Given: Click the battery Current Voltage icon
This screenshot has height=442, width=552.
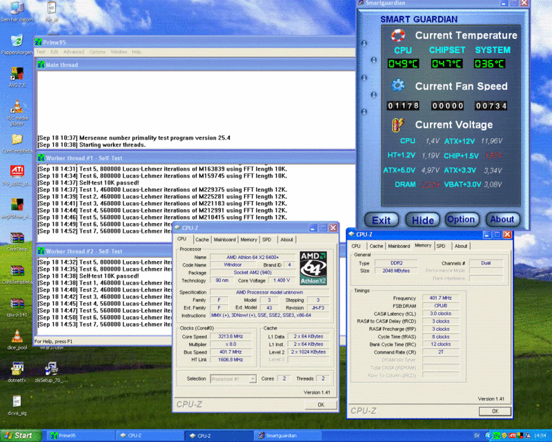Looking at the screenshot, I should tap(398, 124).
